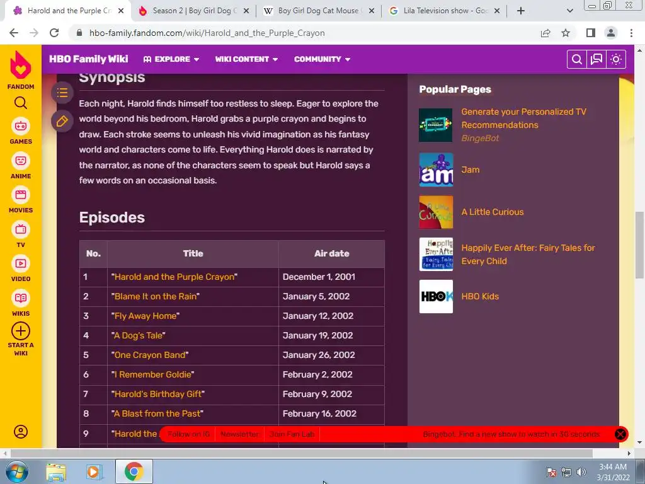Click the browser forward arrow
Image resolution: width=645 pixels, height=484 pixels.
tap(34, 33)
